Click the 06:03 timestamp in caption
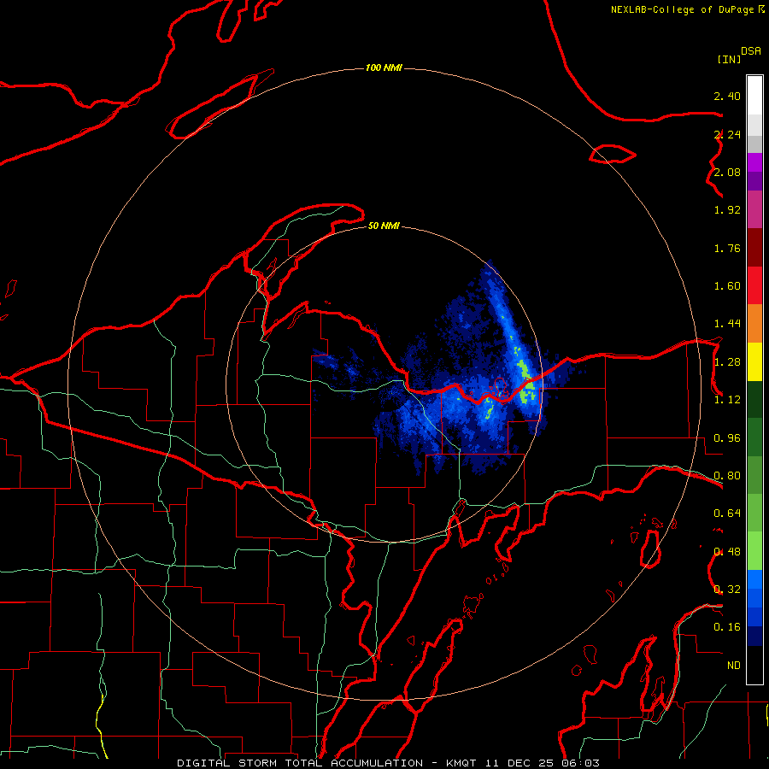This screenshot has width=769, height=769. point(582,763)
